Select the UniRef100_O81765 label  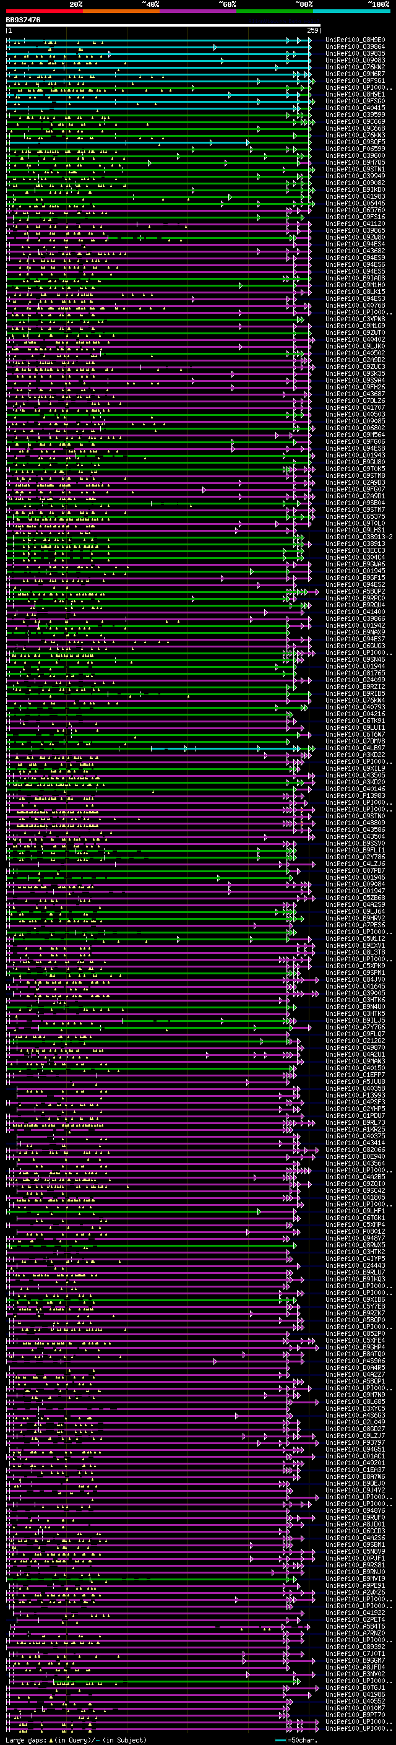(355, 673)
